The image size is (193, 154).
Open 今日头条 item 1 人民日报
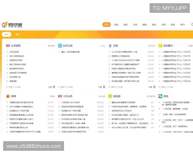[70, 102]
